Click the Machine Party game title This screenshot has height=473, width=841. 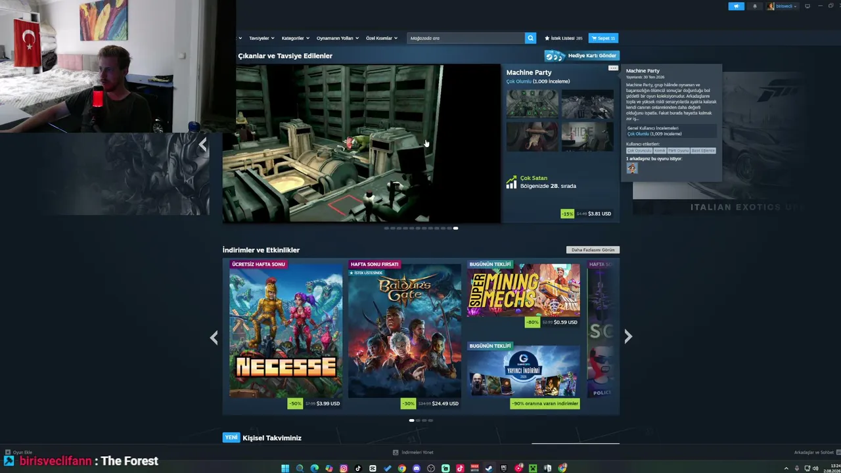[529, 72]
